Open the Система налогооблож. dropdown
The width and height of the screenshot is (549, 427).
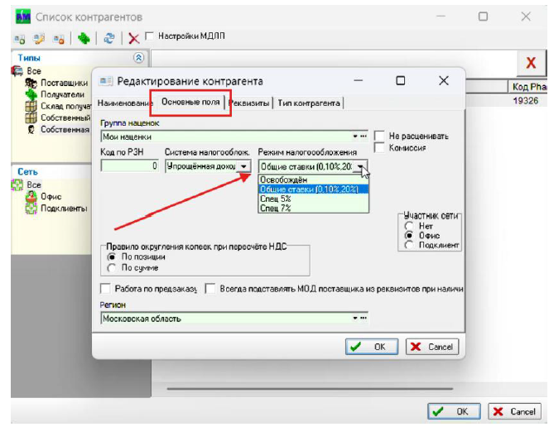point(243,166)
